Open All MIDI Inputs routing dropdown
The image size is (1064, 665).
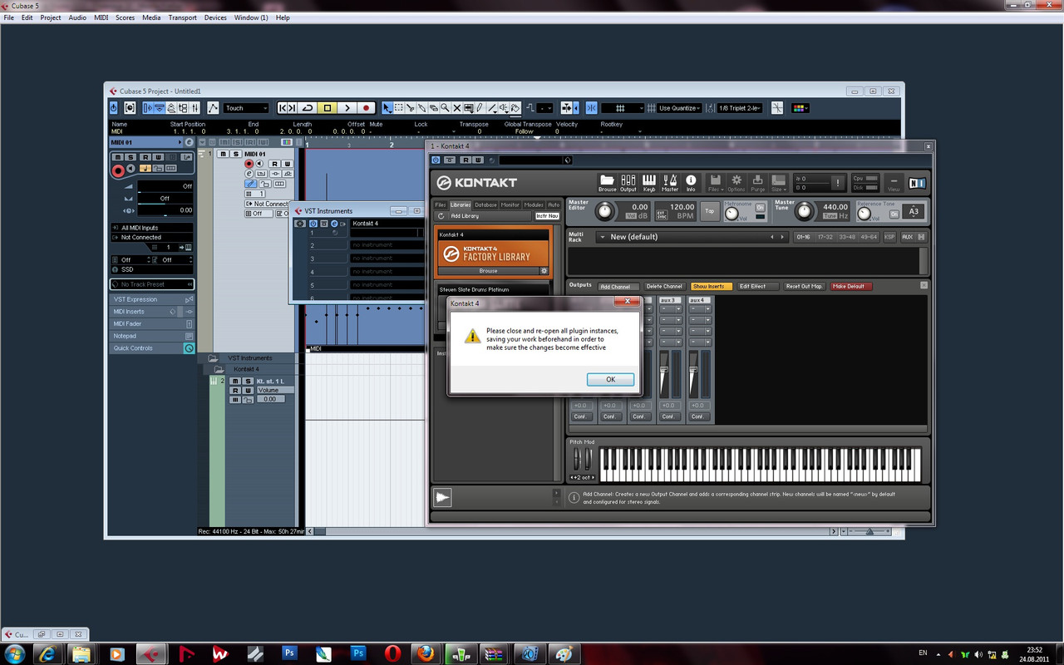(x=151, y=228)
